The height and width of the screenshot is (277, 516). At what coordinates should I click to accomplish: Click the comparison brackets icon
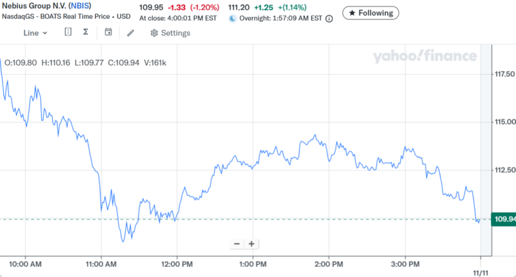point(68,33)
